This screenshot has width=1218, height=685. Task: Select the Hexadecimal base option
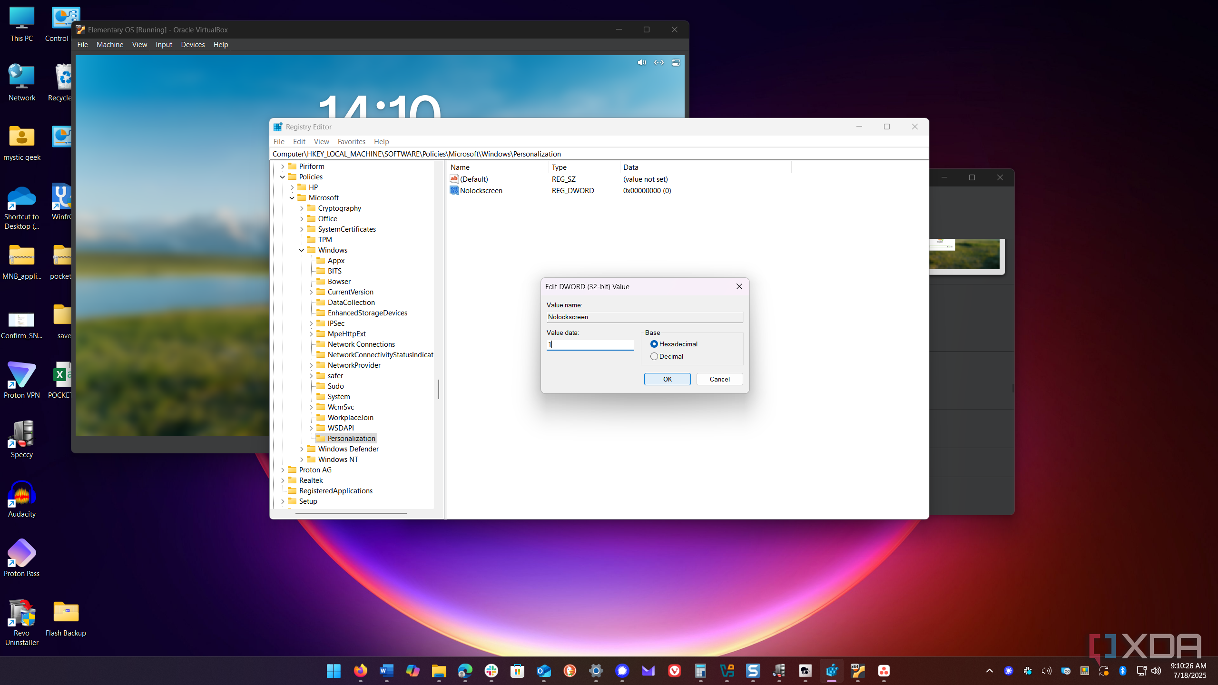654,344
